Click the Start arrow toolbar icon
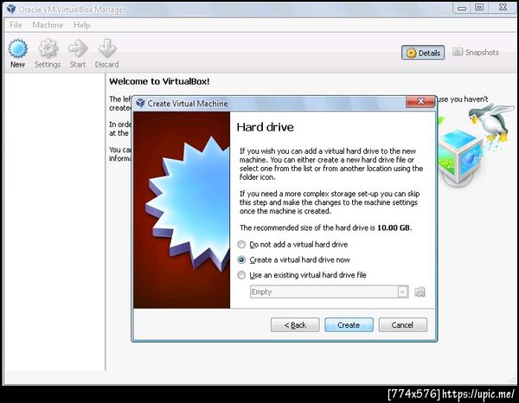519x403 pixels. [78, 54]
